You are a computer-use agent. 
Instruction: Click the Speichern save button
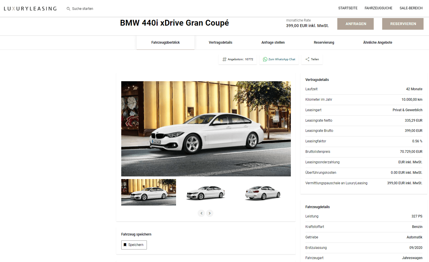pyautogui.click(x=134, y=245)
